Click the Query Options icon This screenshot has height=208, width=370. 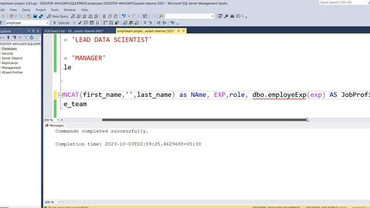pos(91,23)
